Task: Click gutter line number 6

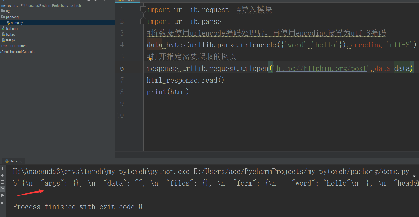Action: 122,68
